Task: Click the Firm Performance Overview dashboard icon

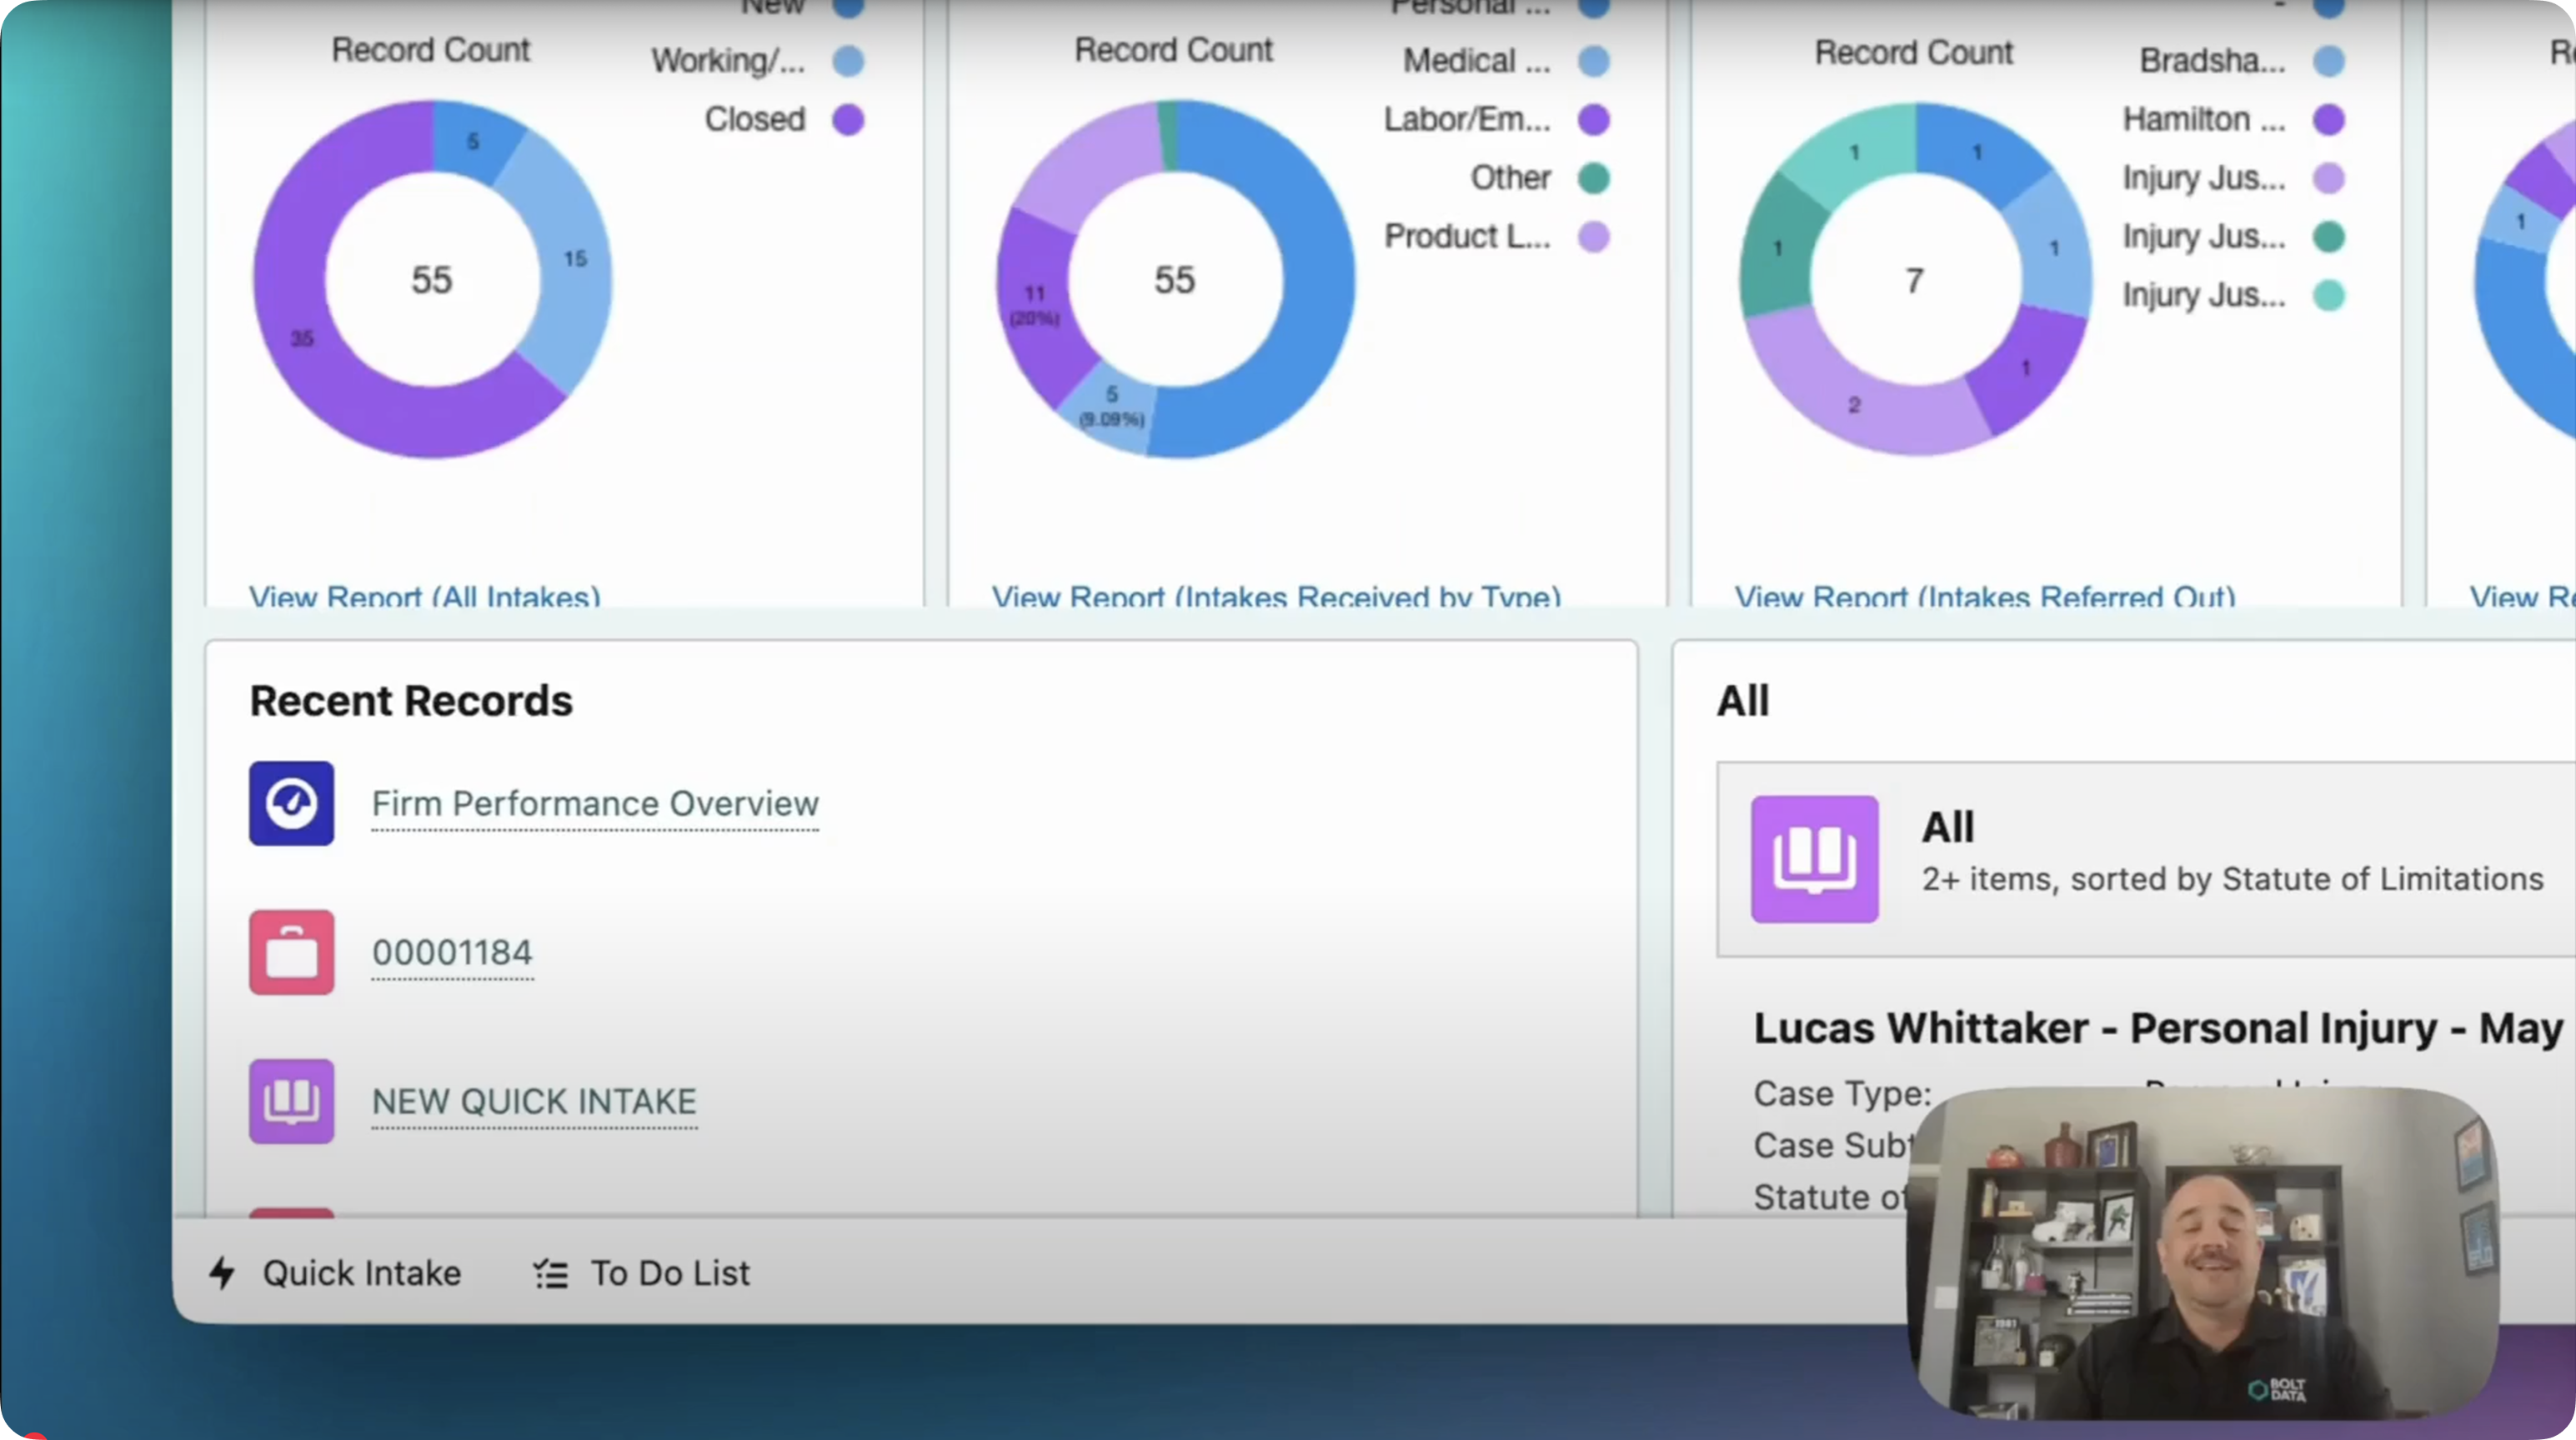Action: point(291,803)
